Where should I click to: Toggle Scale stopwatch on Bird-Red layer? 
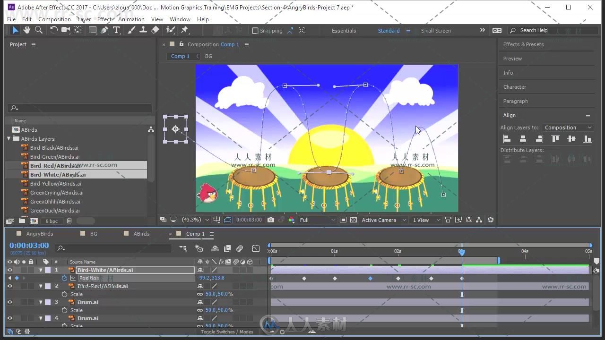pyautogui.click(x=65, y=294)
